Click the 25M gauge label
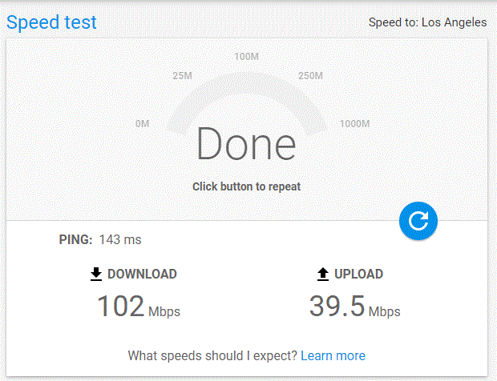The height and width of the screenshot is (381, 497). coord(182,76)
